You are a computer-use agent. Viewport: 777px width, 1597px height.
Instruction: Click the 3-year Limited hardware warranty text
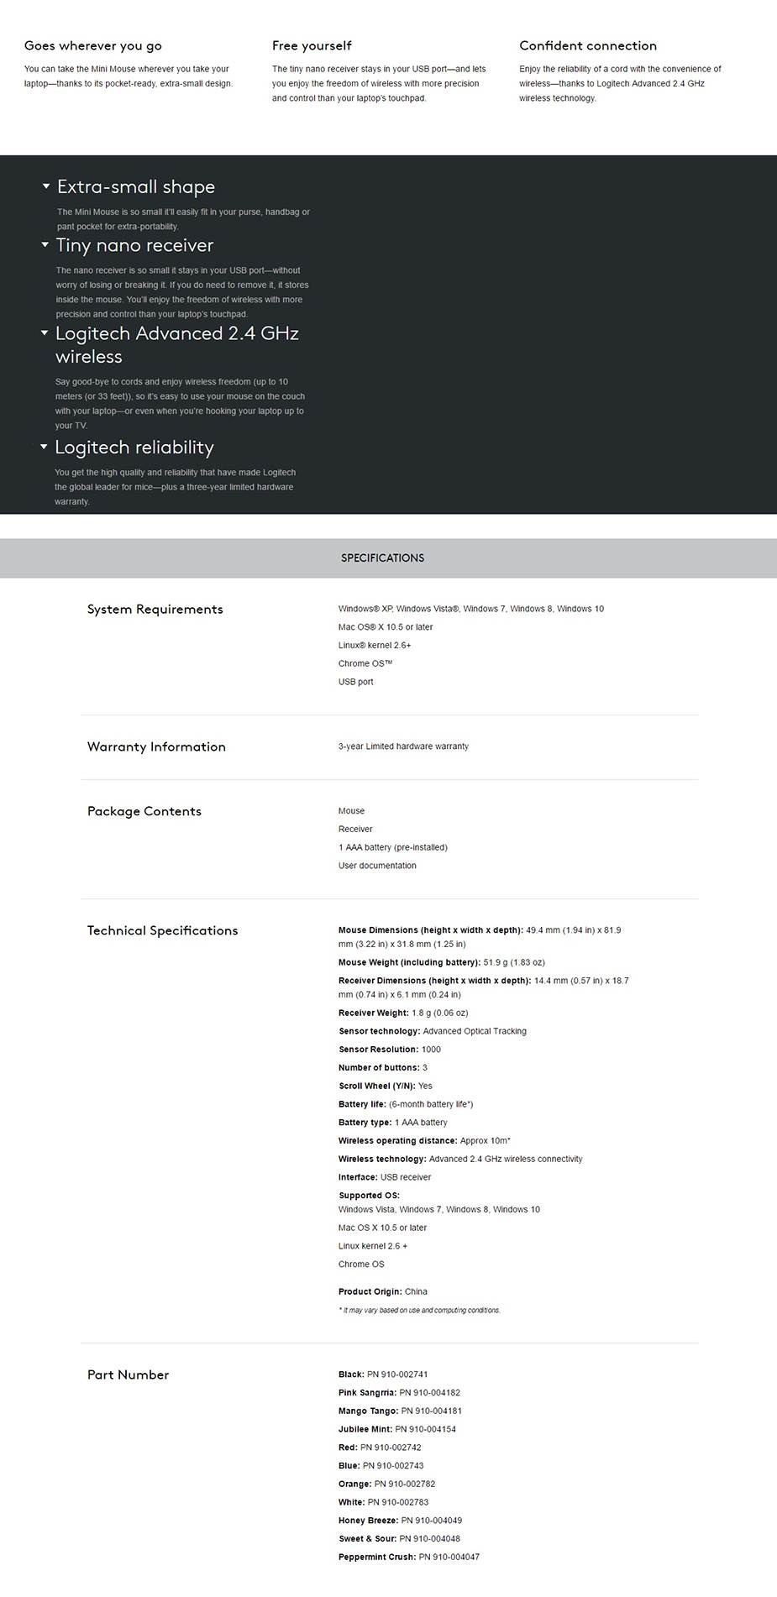pos(403,746)
